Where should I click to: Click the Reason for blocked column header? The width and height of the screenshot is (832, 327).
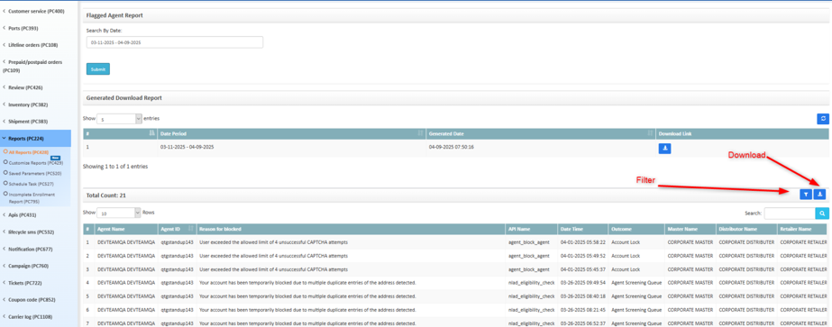tap(351, 229)
